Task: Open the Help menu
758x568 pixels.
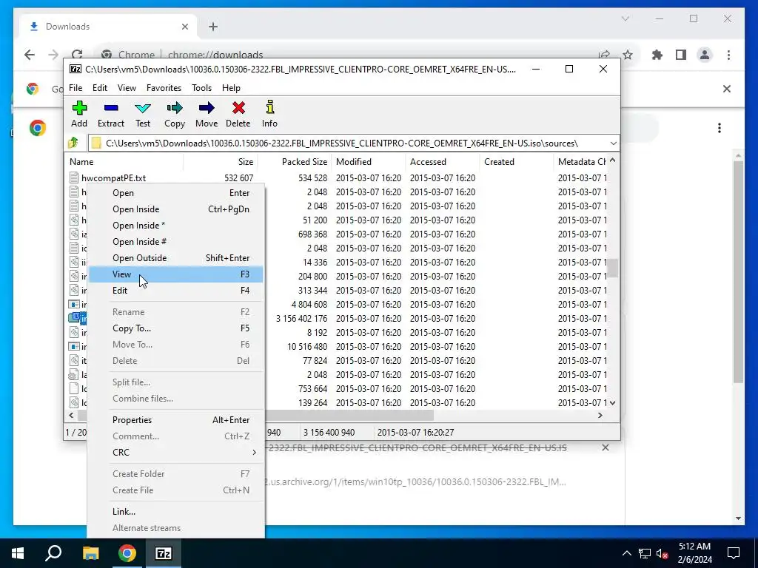Action: click(231, 88)
